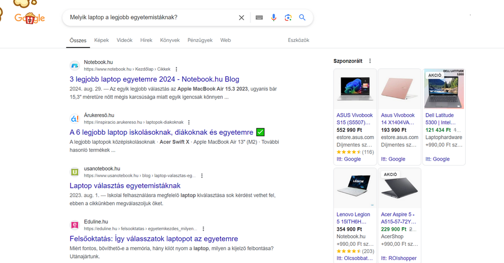Click the 552 990 Ft price
The image size is (504, 263).
pyautogui.click(x=349, y=130)
